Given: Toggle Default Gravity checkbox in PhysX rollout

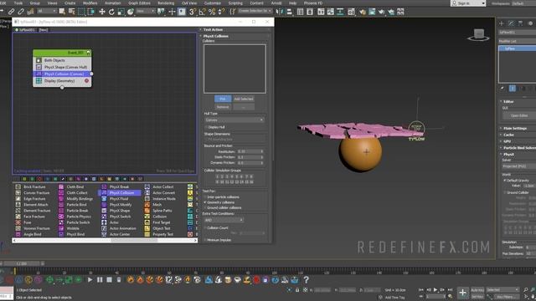Looking at the screenshot, I should coord(505,181).
